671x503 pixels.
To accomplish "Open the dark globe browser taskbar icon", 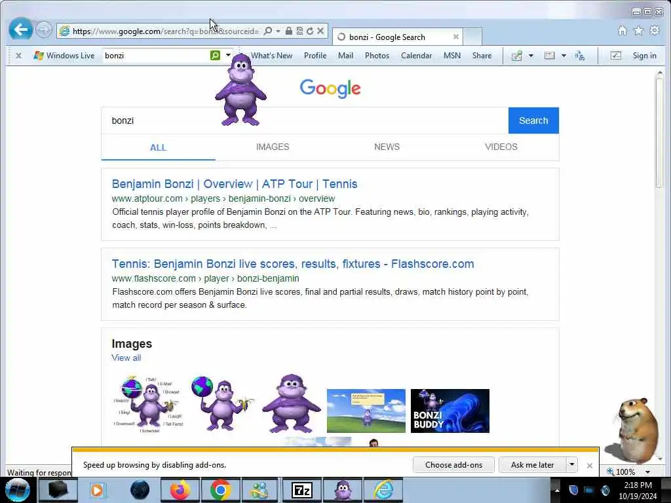I will pyautogui.click(x=140, y=490).
